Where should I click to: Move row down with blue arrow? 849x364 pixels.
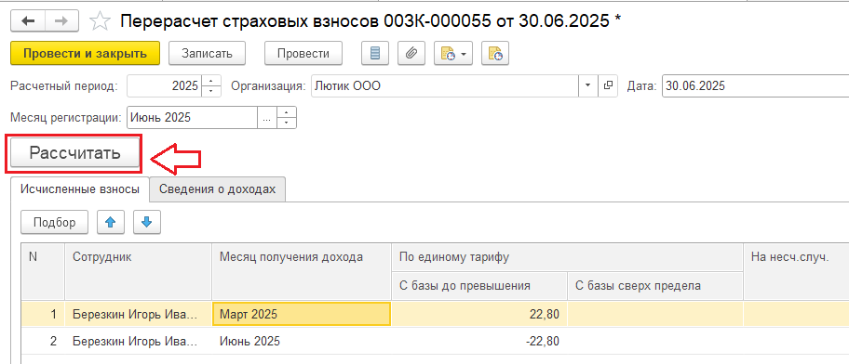click(x=147, y=223)
